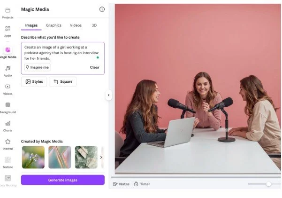Viewport: 282px width, 198px height.
Task: Select the podcast image on canvas
Action: pyautogui.click(x=198, y=89)
